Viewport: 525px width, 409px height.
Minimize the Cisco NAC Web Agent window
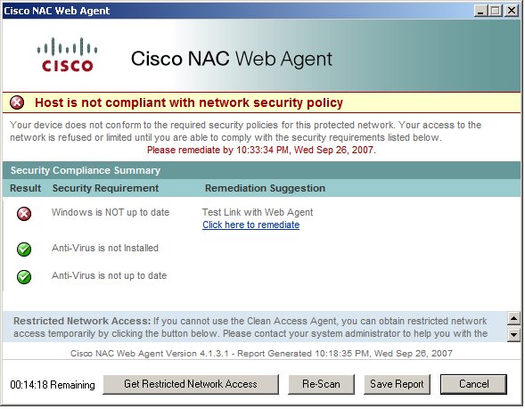(x=480, y=11)
